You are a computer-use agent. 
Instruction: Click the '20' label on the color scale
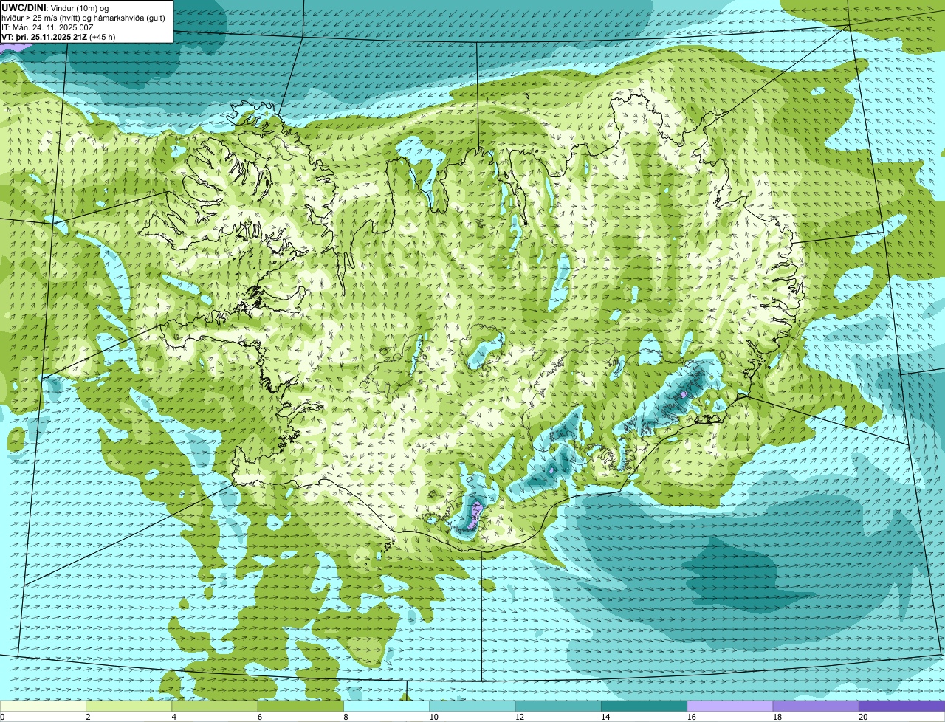pyautogui.click(x=863, y=717)
